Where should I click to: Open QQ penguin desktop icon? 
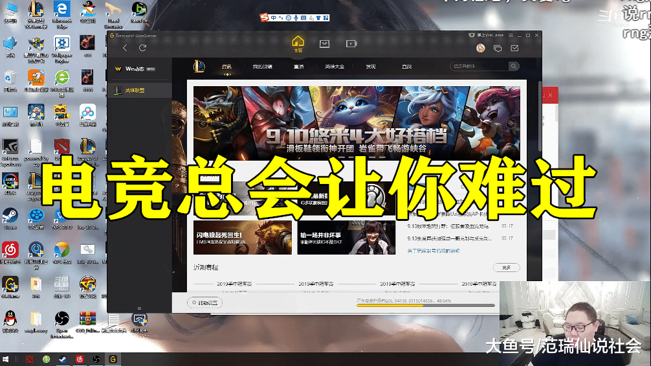[x=10, y=321]
